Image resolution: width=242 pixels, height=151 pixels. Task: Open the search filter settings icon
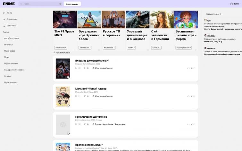(x=60, y=4)
